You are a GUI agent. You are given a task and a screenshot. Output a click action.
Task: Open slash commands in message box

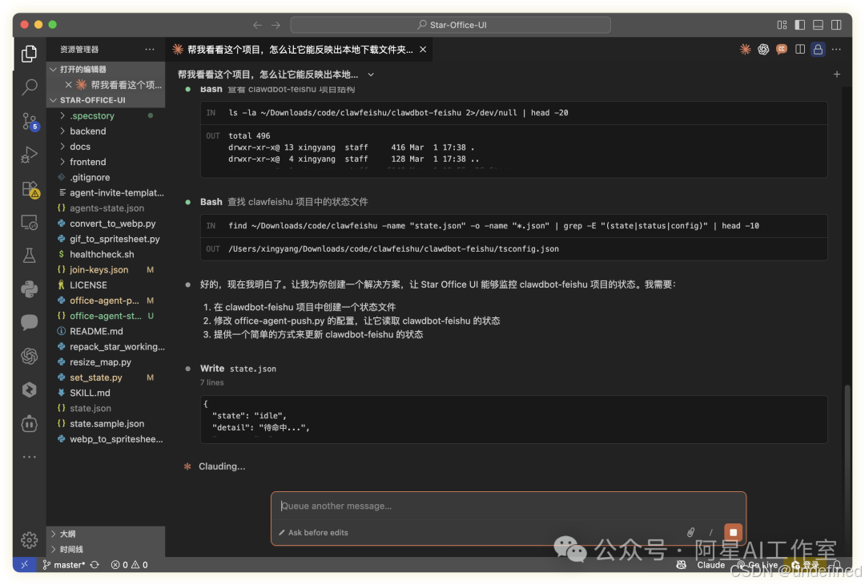pyautogui.click(x=710, y=532)
